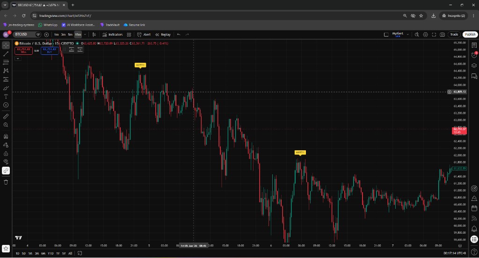Set chart range to 1D
Viewport: 479px width, 258px height.
pos(17,253)
